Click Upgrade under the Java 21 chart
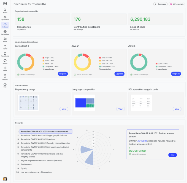187x183 pixels. 119,74
